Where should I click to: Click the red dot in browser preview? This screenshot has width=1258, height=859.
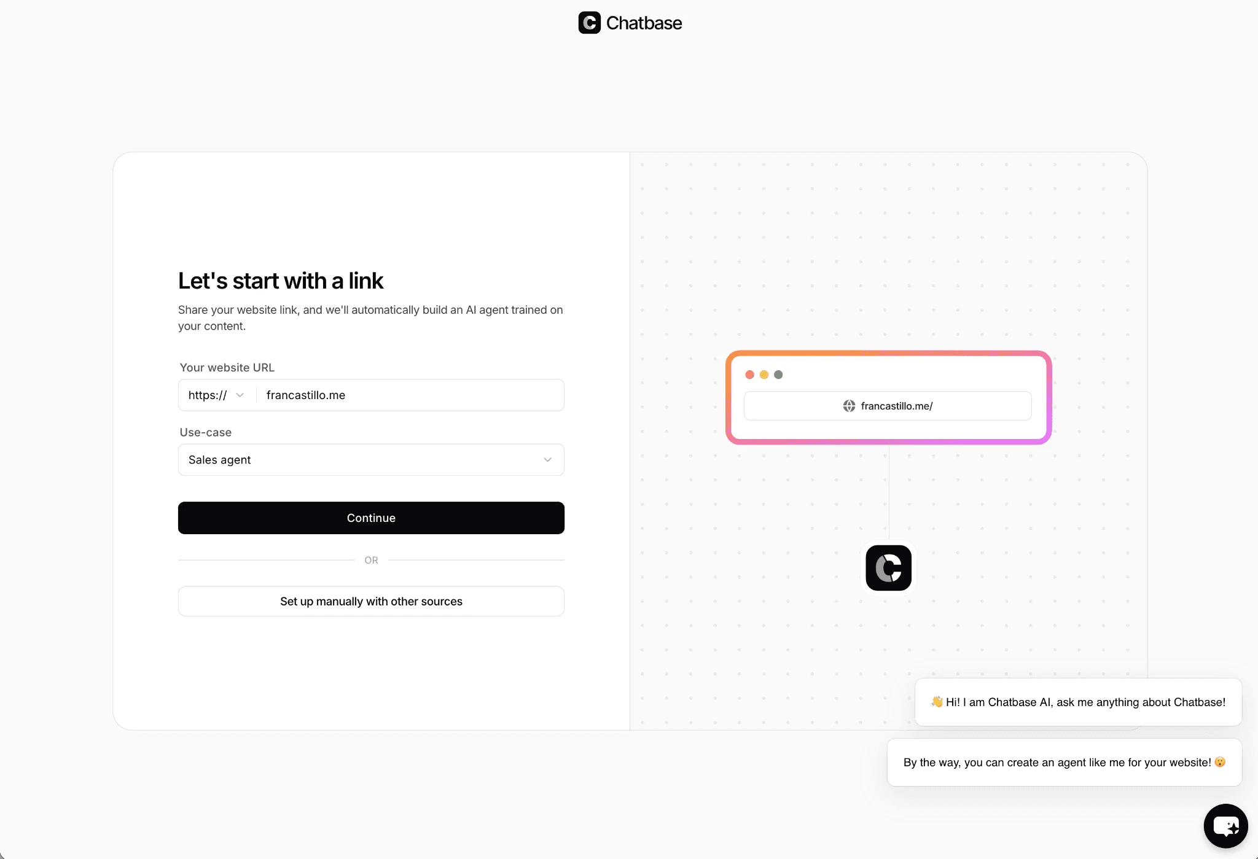coord(749,375)
